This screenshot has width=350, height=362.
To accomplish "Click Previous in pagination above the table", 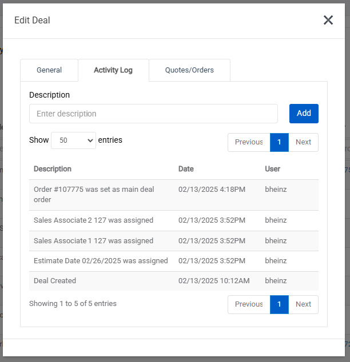I will (x=249, y=142).
